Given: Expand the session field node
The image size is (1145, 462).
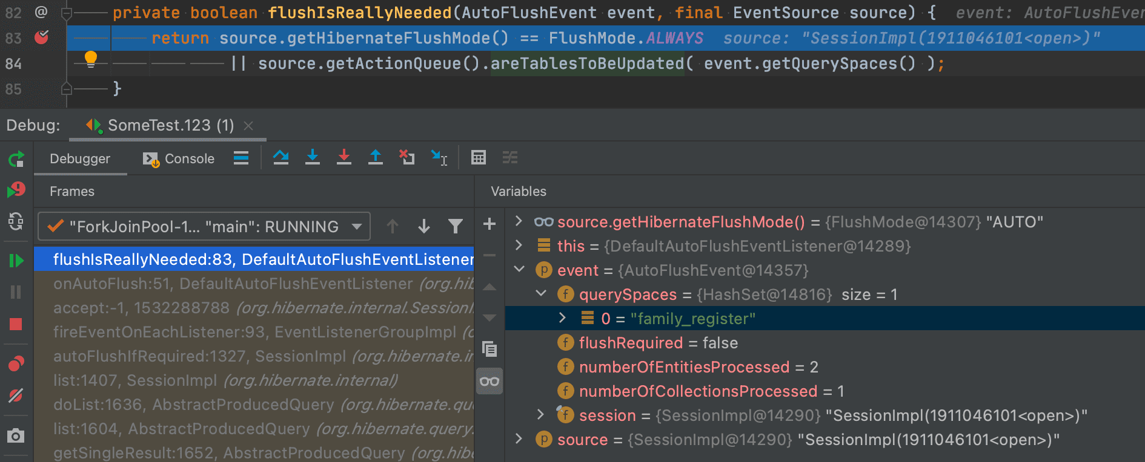Looking at the screenshot, I should click(541, 415).
